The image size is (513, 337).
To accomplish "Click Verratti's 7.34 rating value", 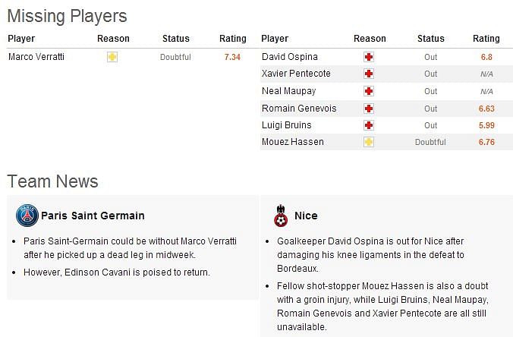I will 232,57.
